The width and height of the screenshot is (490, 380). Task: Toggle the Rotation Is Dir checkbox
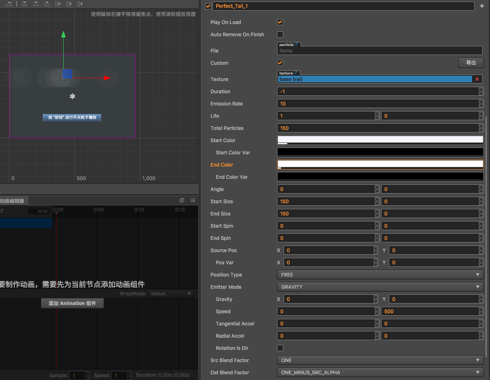coord(280,348)
